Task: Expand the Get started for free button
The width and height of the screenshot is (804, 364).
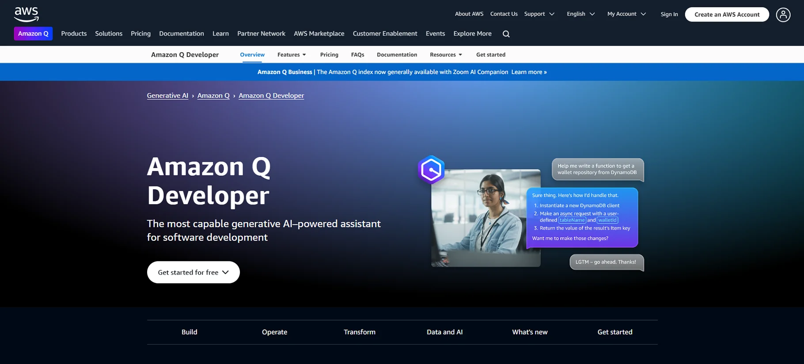Action: 193,272
